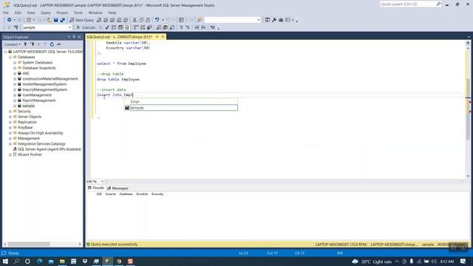Expand the System Databases node
473x266 pixels.
[15, 62]
